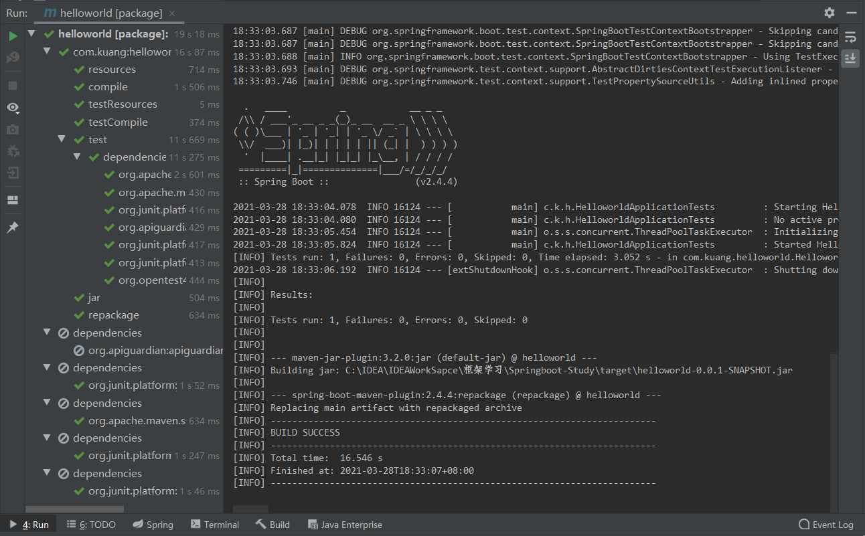The height and width of the screenshot is (536, 865).
Task: Click the 'Finished at: 2021-03-28T18:33:07+08:00' line
Action: coord(353,470)
